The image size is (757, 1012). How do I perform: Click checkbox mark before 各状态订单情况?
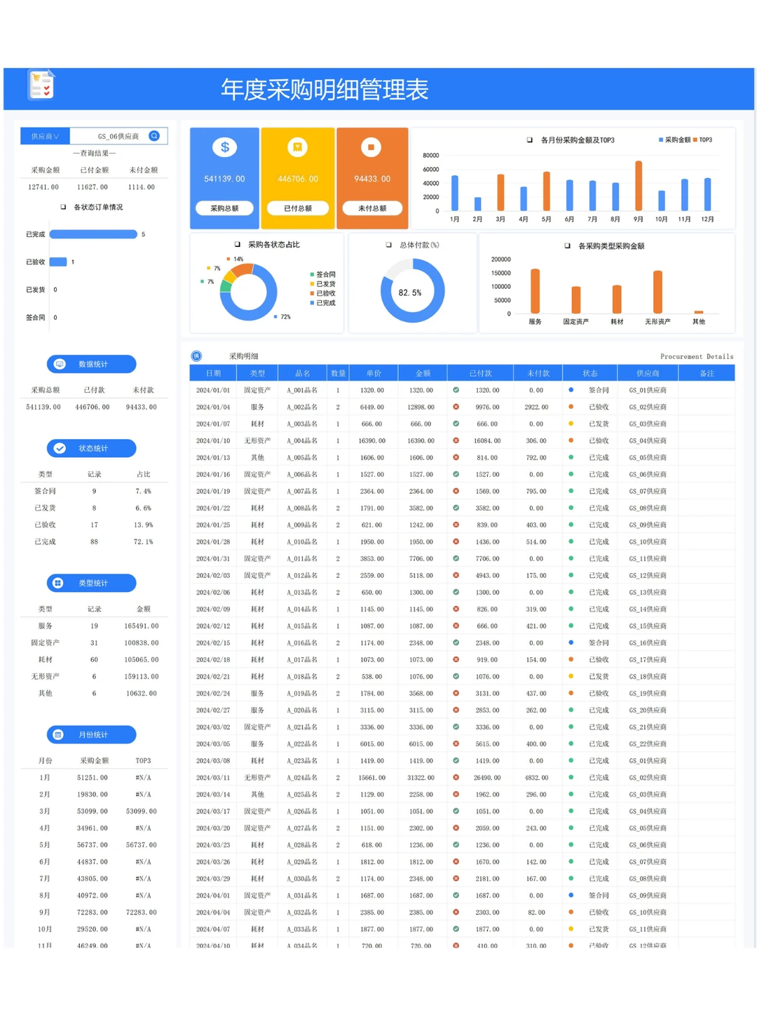pyautogui.click(x=63, y=207)
